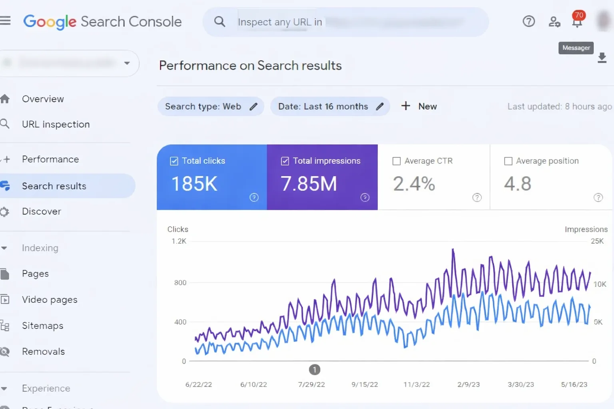The width and height of the screenshot is (614, 409).
Task: Open the property selector dropdown
Action: point(127,63)
